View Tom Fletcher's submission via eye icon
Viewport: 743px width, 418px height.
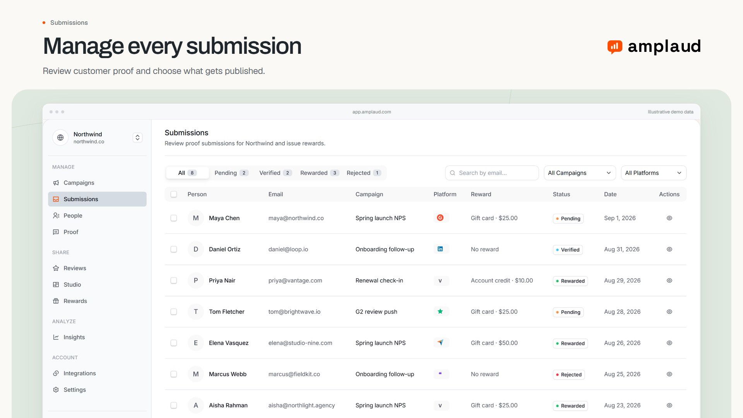point(669,312)
